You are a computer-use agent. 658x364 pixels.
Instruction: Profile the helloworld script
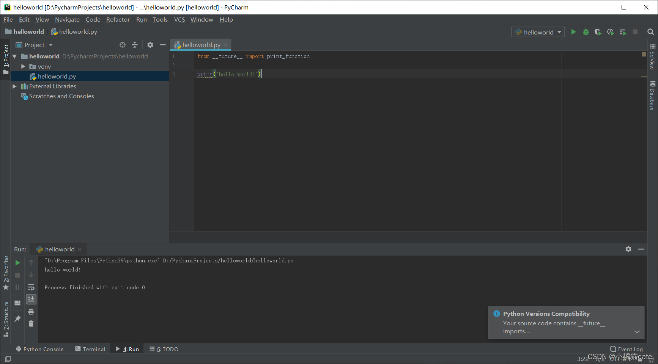pyautogui.click(x=610, y=32)
